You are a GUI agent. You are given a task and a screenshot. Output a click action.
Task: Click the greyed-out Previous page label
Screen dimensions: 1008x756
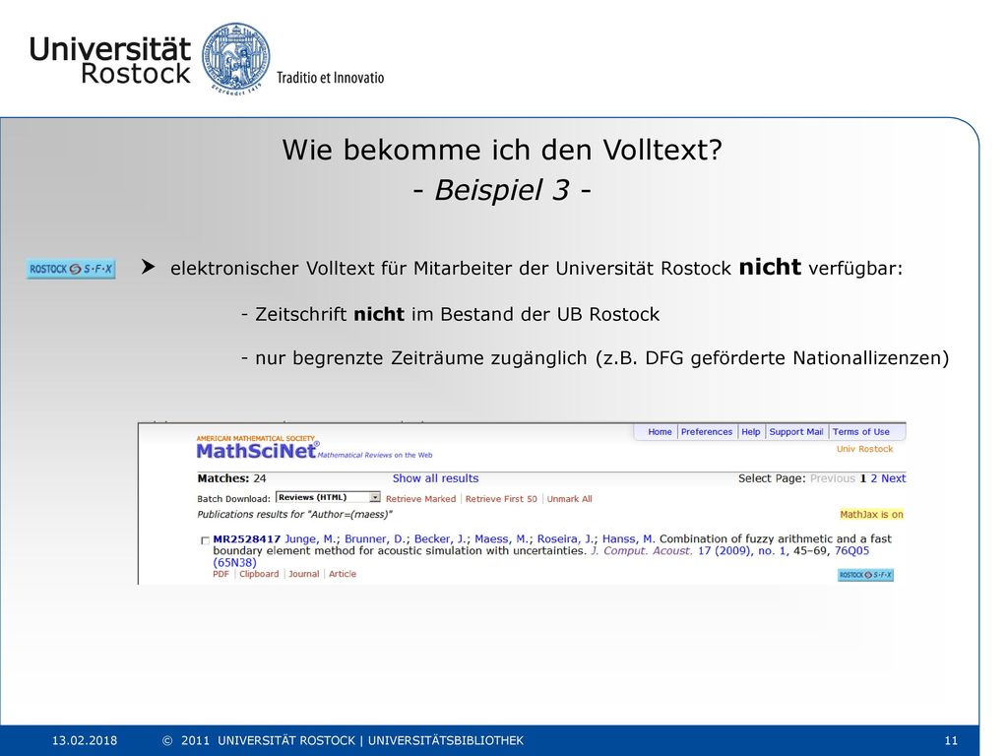click(833, 478)
